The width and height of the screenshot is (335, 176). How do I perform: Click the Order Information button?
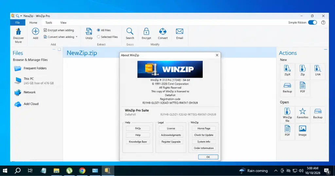(203, 148)
